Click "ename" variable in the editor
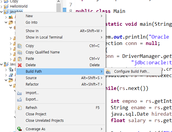172x132 pixels. [x=138, y=108]
